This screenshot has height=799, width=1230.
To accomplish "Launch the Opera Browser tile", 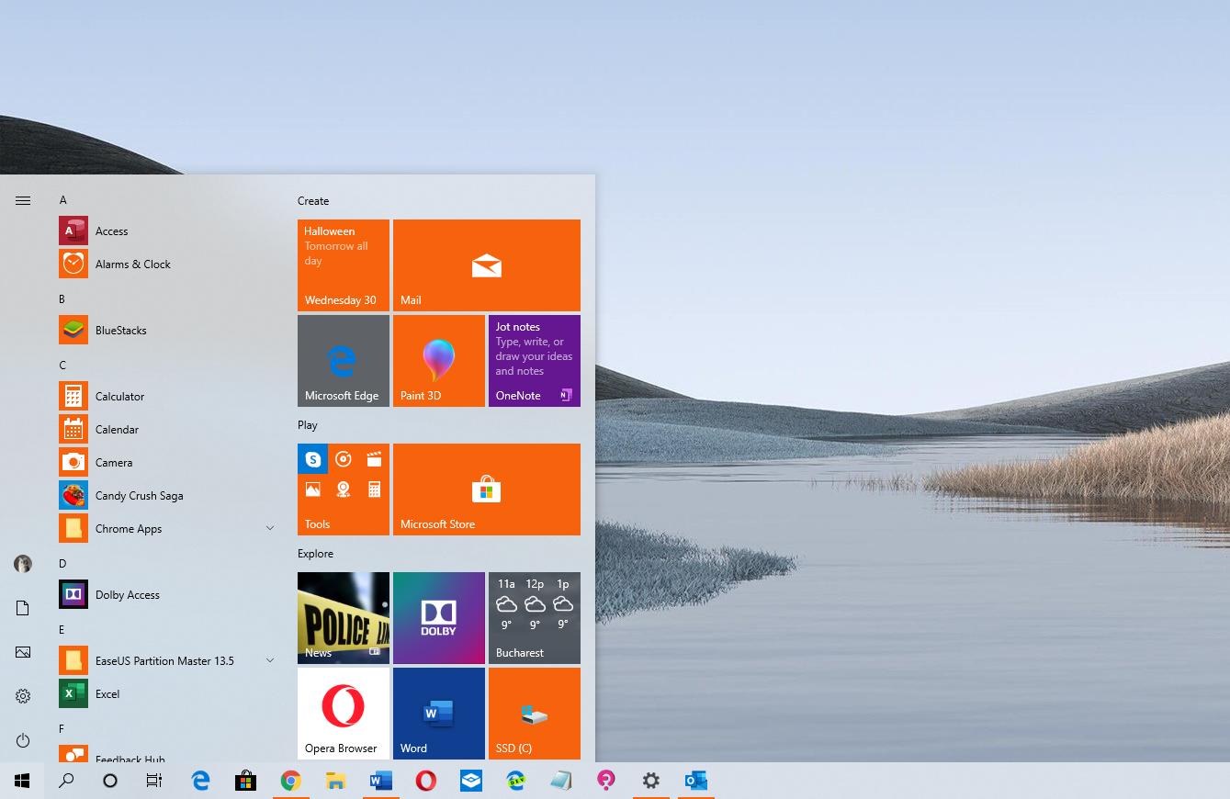I will click(344, 714).
